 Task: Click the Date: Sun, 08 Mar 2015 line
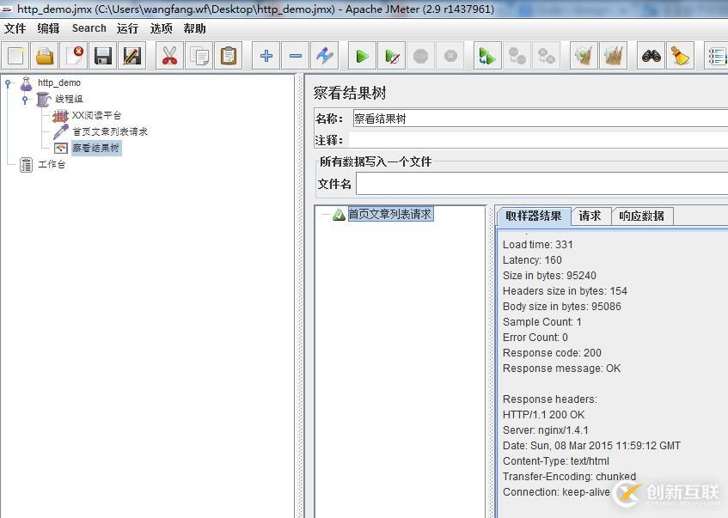[x=591, y=446]
